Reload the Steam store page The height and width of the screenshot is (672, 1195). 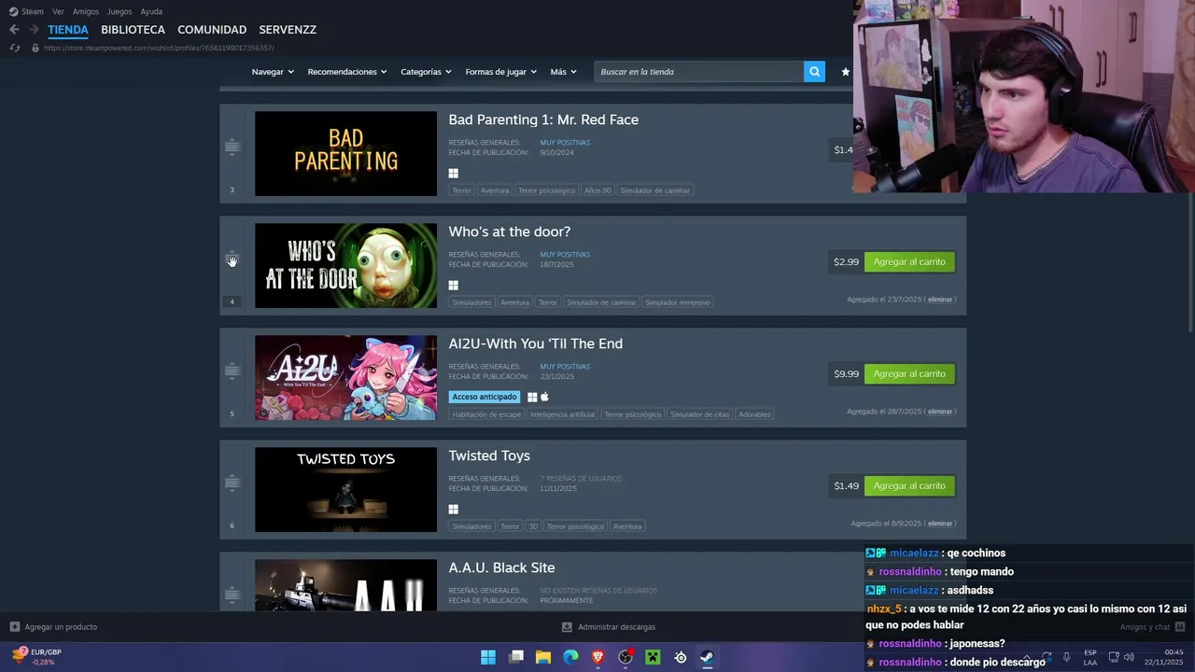tap(14, 48)
